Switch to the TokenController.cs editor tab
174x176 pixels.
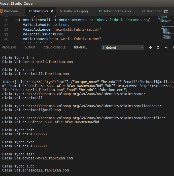(x=117, y=11)
